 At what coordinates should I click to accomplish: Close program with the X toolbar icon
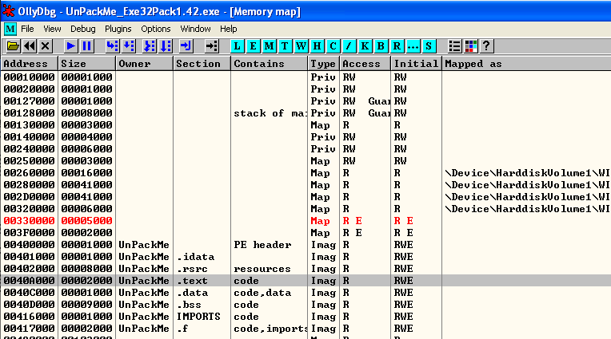click(x=46, y=46)
